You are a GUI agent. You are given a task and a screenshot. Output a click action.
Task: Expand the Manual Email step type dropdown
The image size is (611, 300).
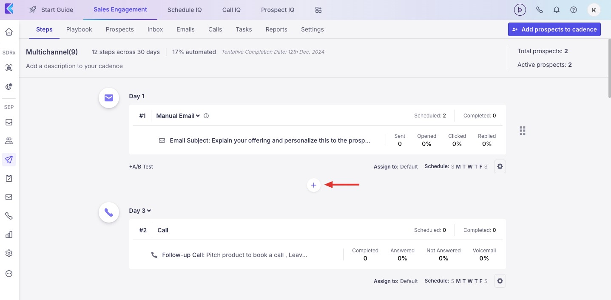[x=178, y=116]
